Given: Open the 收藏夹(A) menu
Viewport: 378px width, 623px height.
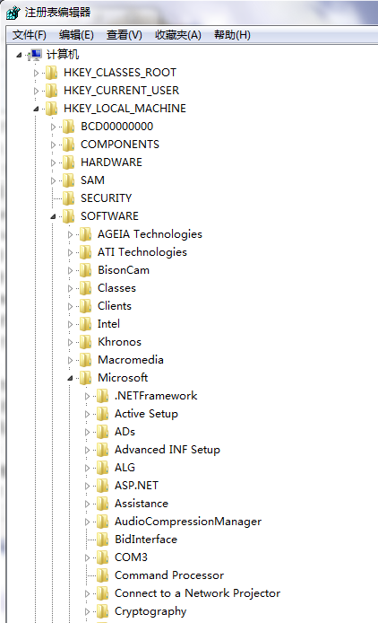Looking at the screenshot, I should (x=178, y=35).
